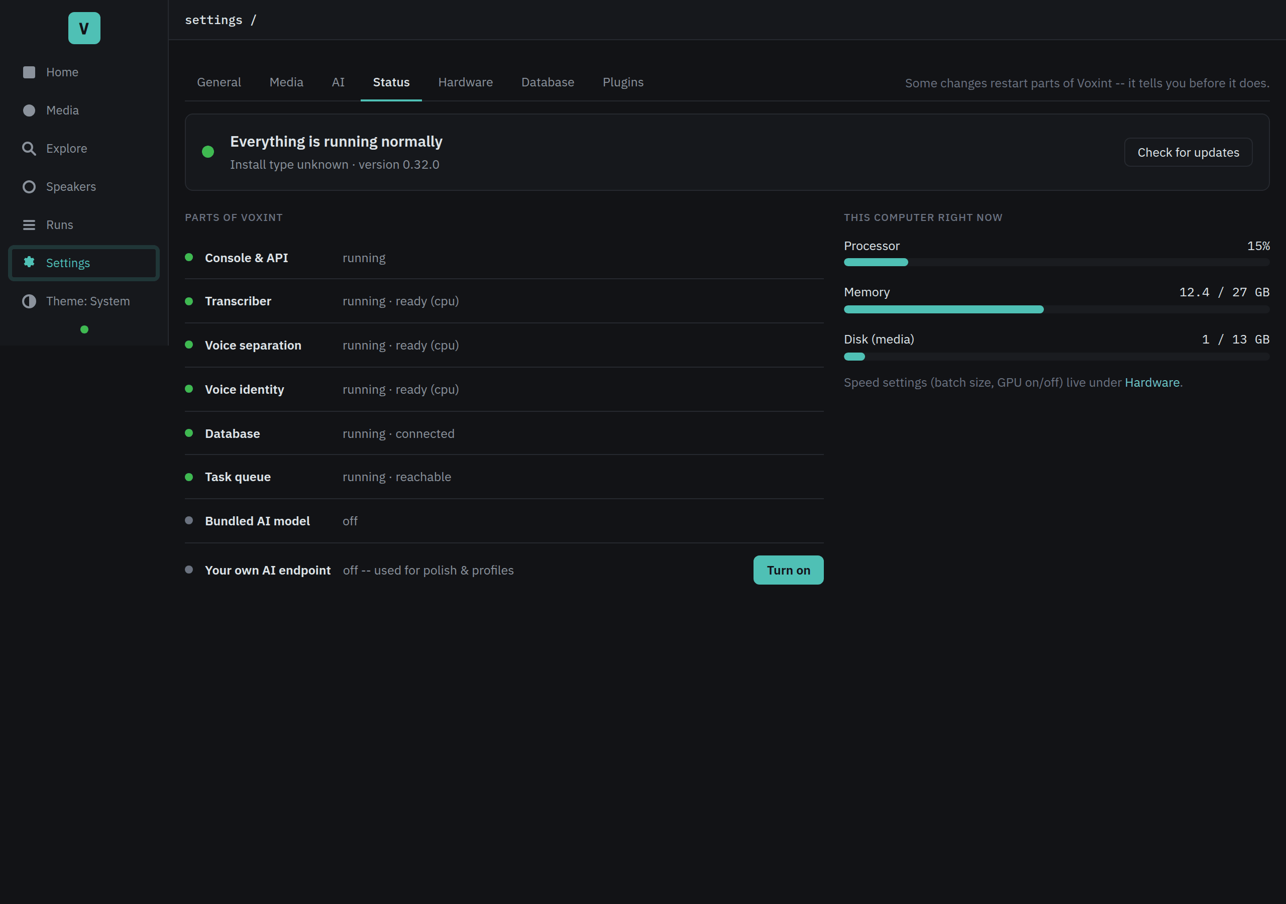Click the status dot for Task queue
The image size is (1286, 904).
[x=189, y=477]
